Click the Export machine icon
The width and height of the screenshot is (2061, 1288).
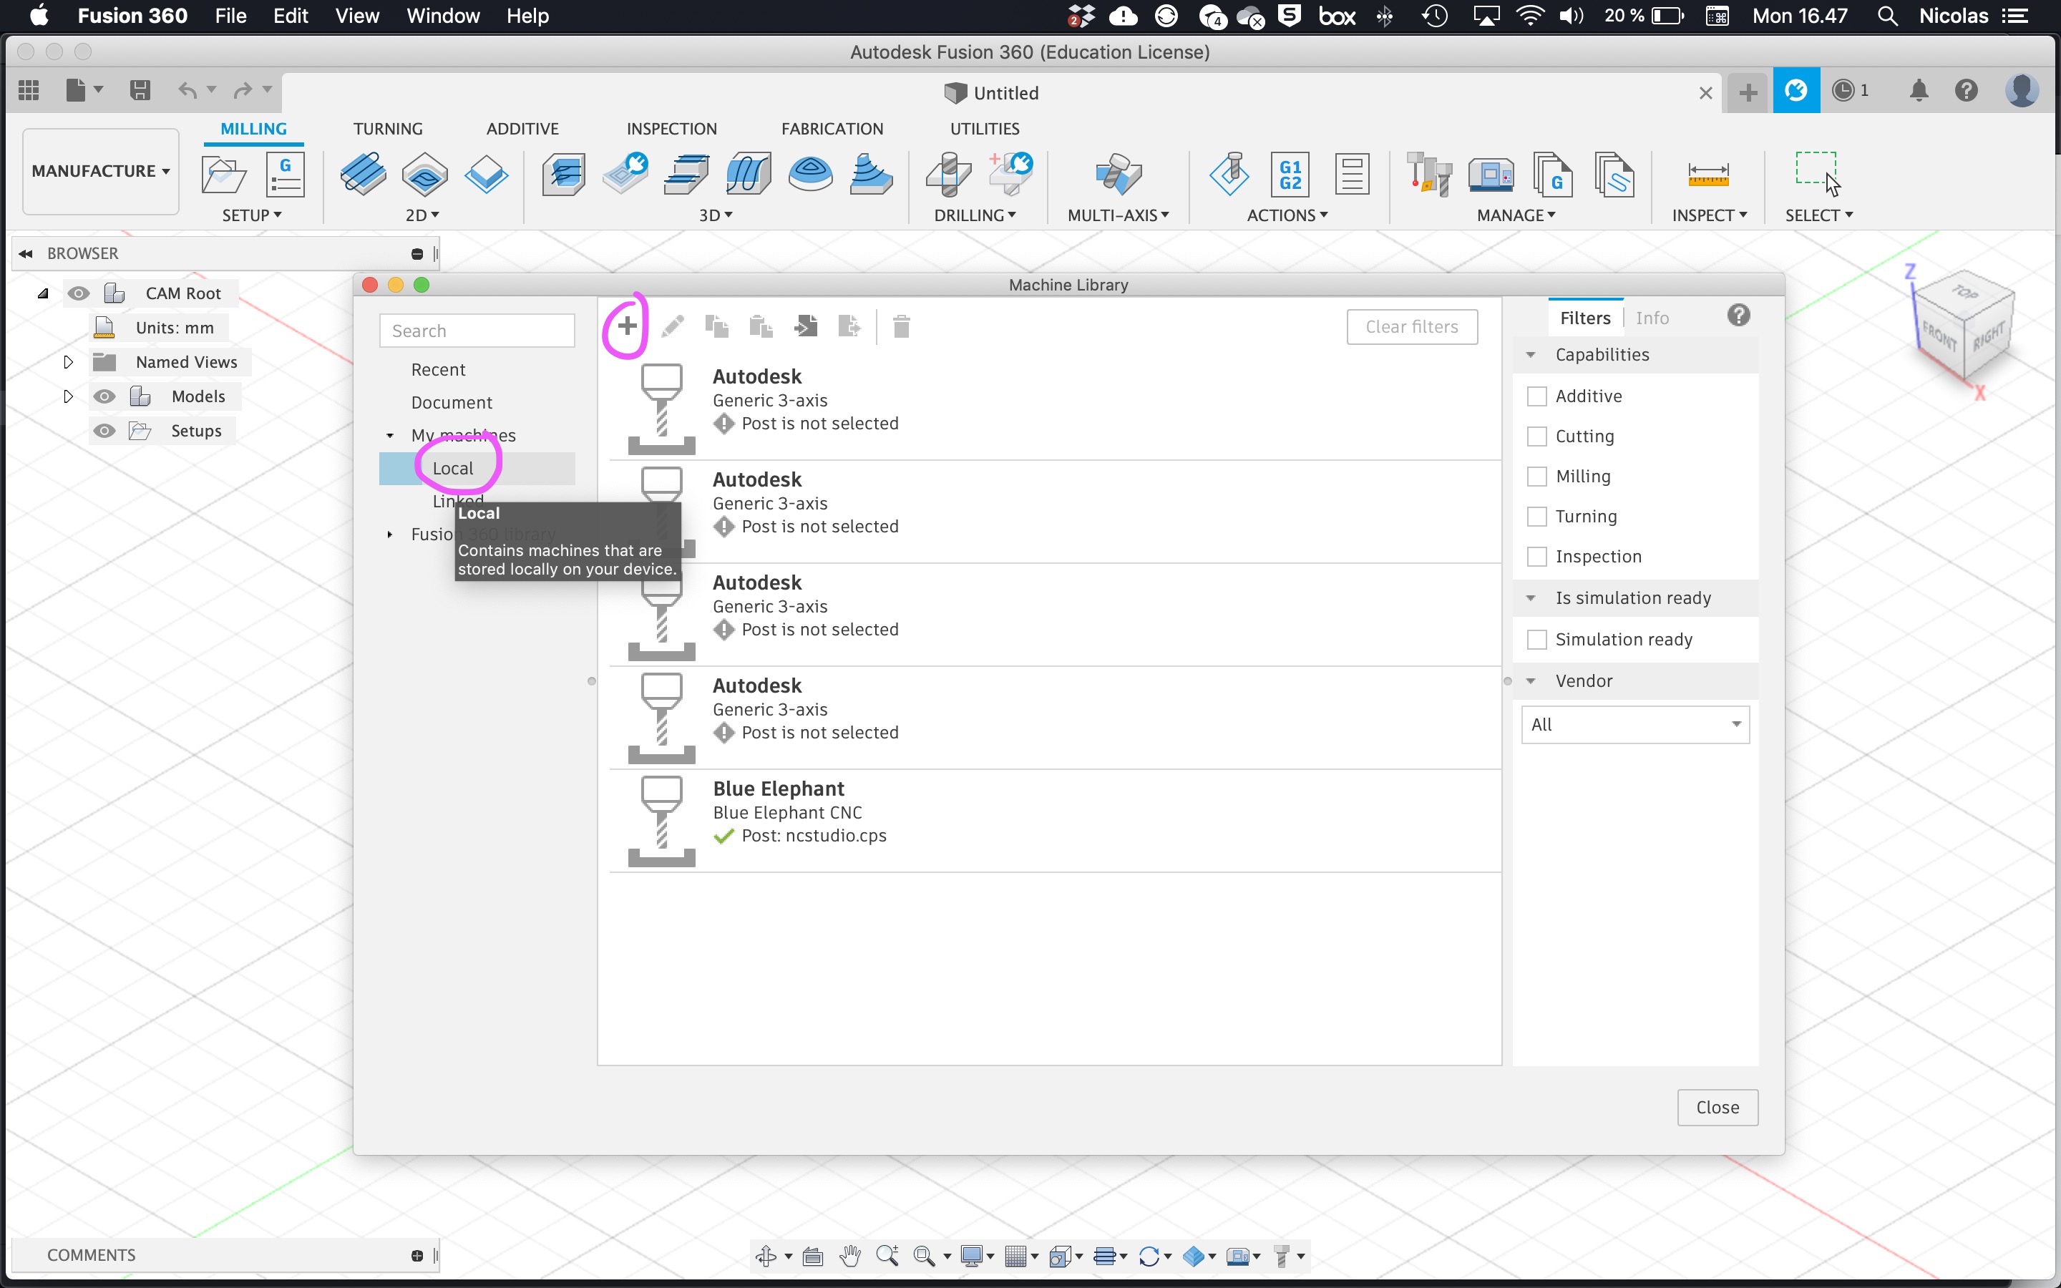point(849,326)
